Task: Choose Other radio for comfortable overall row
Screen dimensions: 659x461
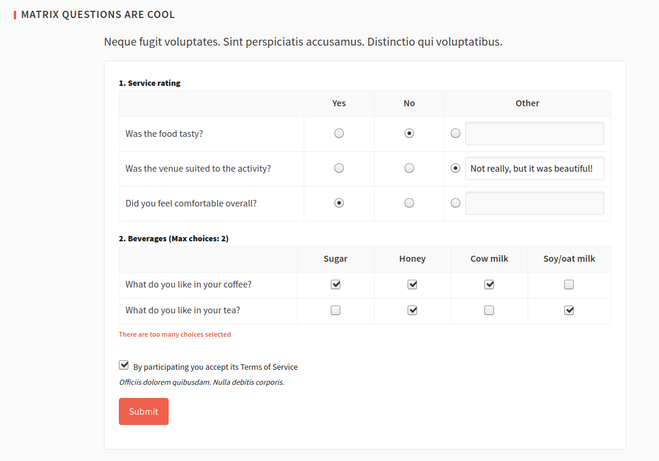Action: [x=456, y=203]
